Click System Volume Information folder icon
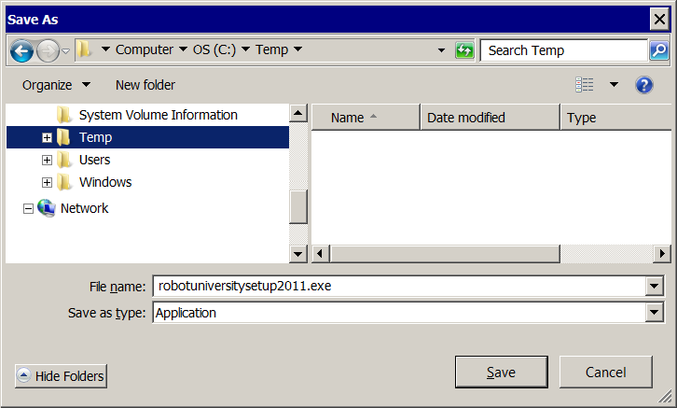677x408 pixels. coord(64,115)
